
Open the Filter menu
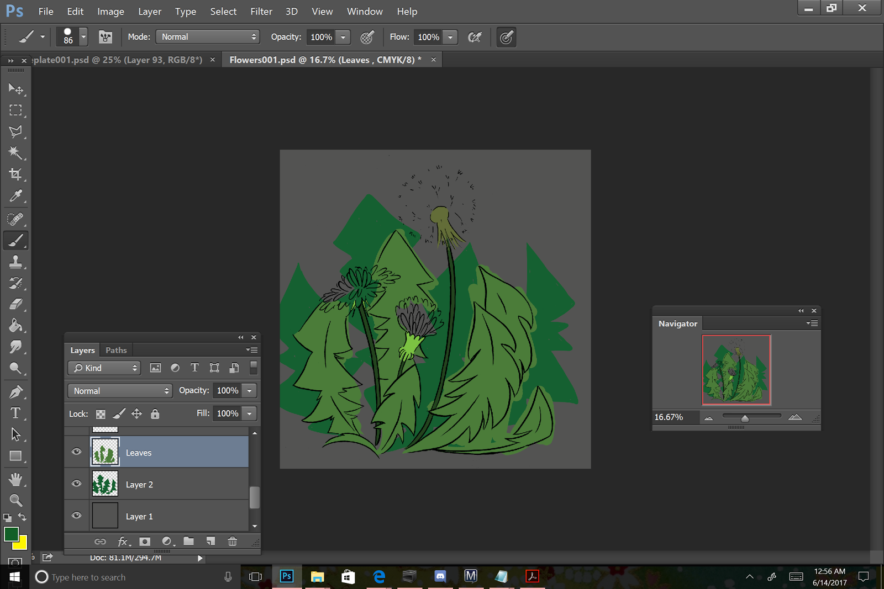(x=261, y=12)
